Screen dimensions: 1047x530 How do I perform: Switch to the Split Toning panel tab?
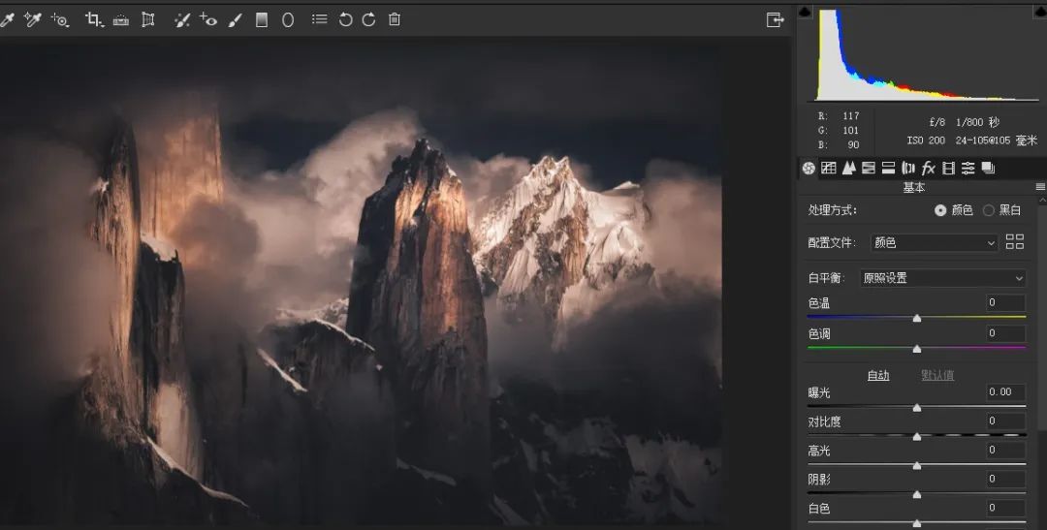click(x=889, y=169)
